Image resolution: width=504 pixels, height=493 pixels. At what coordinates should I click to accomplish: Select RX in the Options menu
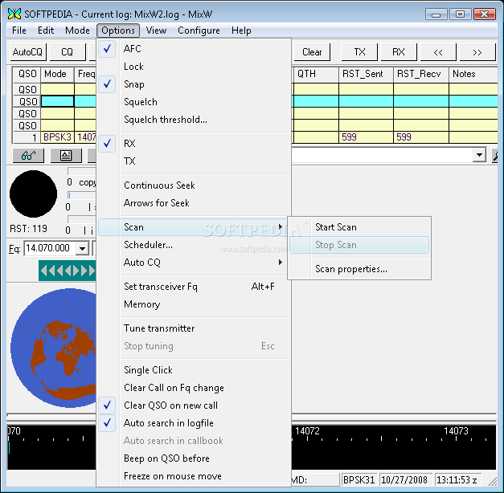tap(194, 143)
